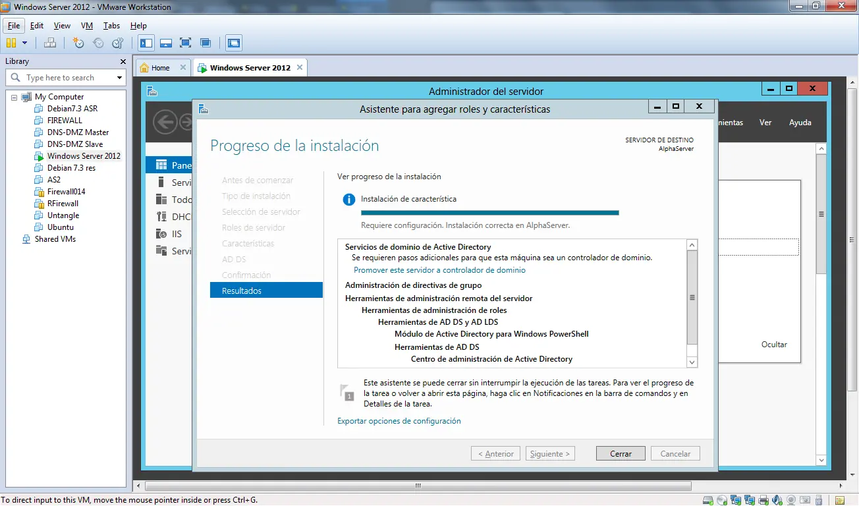This screenshot has height=506, width=859.
Task: Open the File menu
Action: pos(14,26)
